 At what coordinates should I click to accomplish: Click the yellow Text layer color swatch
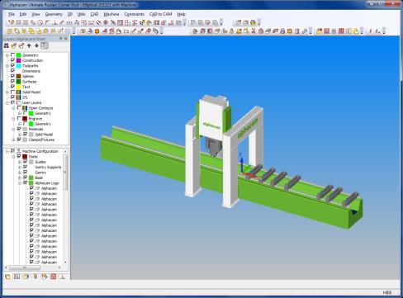tap(19, 87)
